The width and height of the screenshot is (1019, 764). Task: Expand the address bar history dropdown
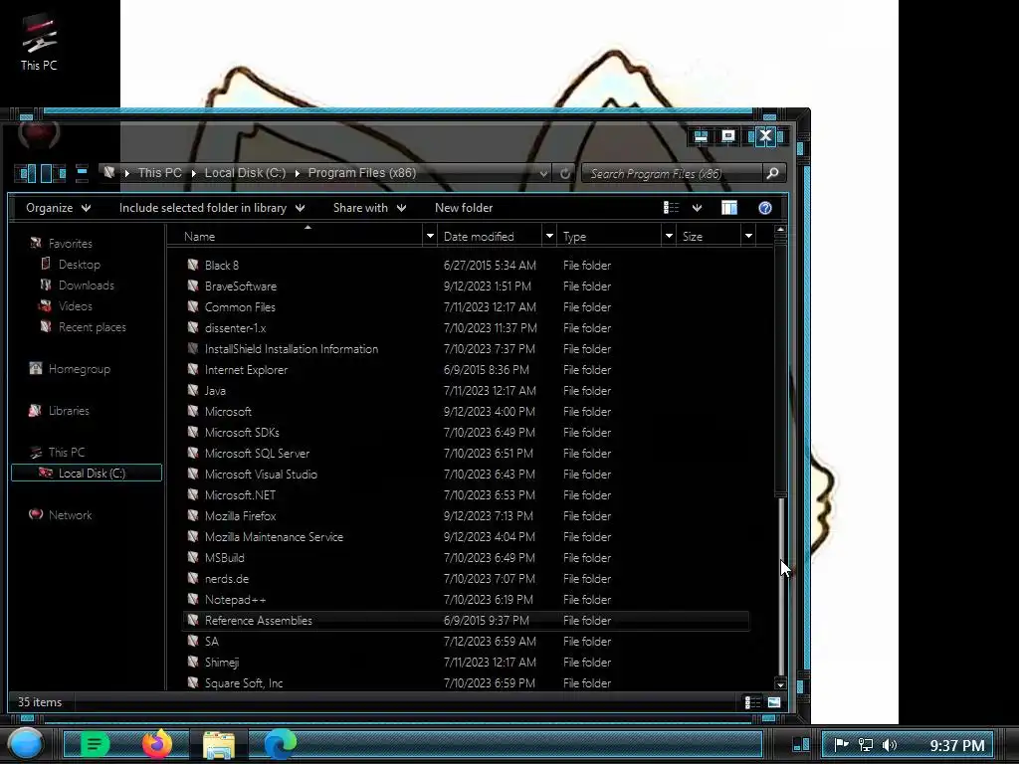point(543,173)
